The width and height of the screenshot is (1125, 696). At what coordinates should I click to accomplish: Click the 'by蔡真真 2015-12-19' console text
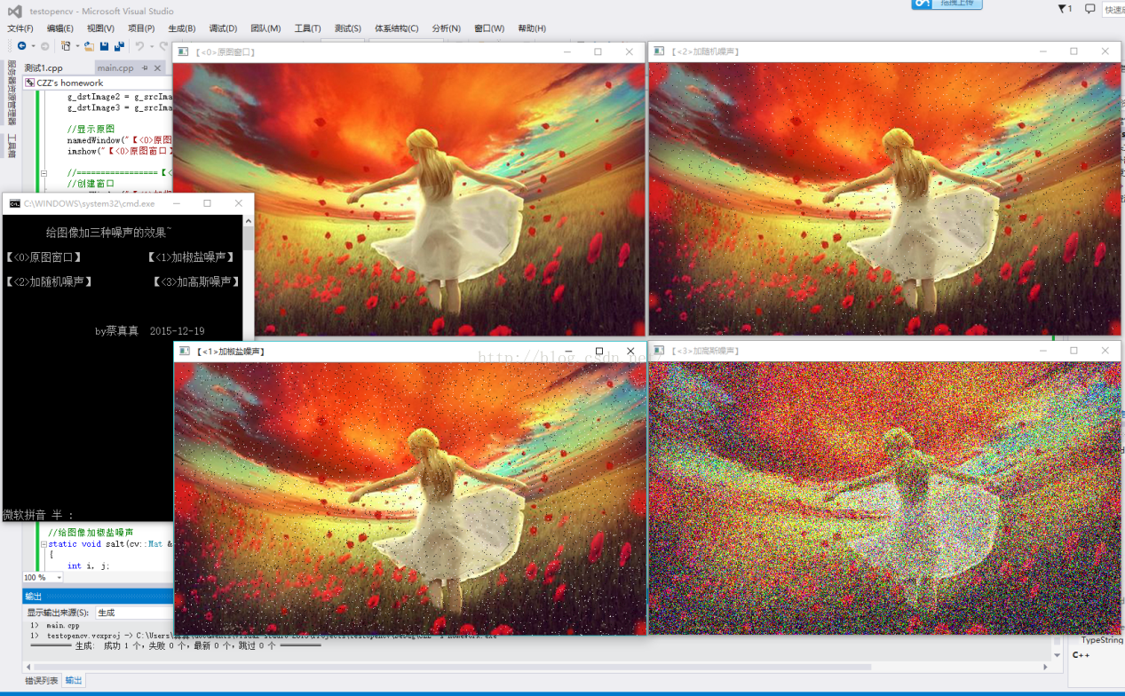(150, 331)
